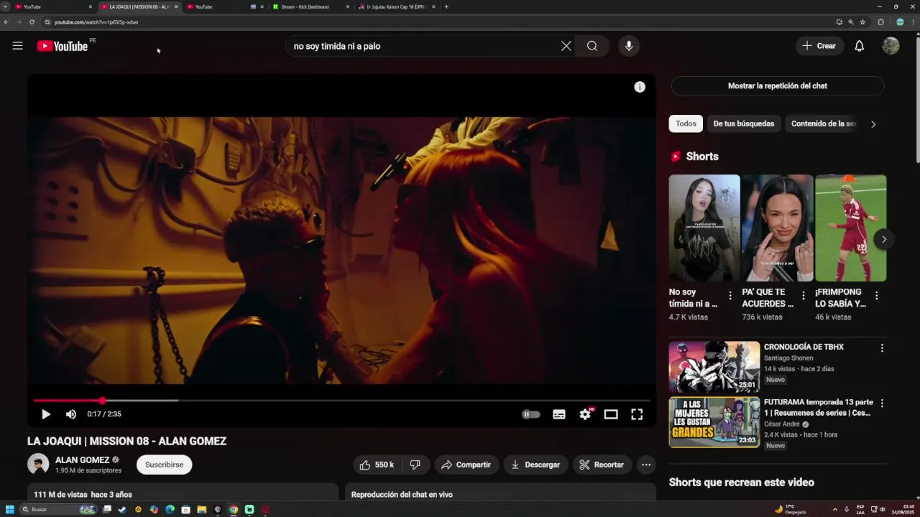Click the red progress scrubber knob
Viewport: 920px width, 517px height.
[102, 401]
